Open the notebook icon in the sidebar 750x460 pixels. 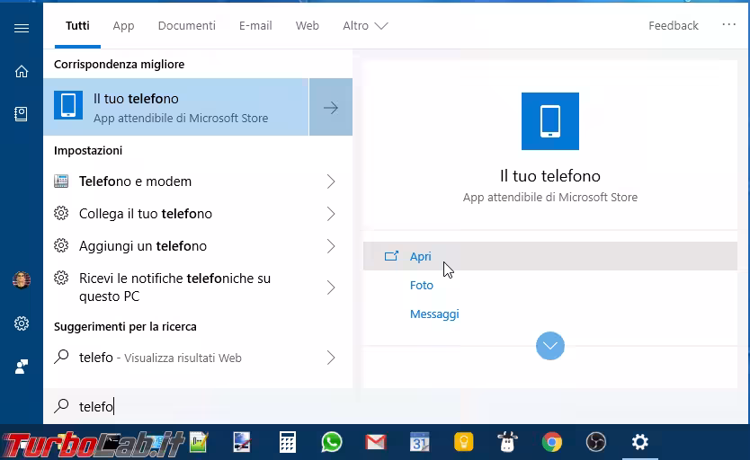point(22,114)
